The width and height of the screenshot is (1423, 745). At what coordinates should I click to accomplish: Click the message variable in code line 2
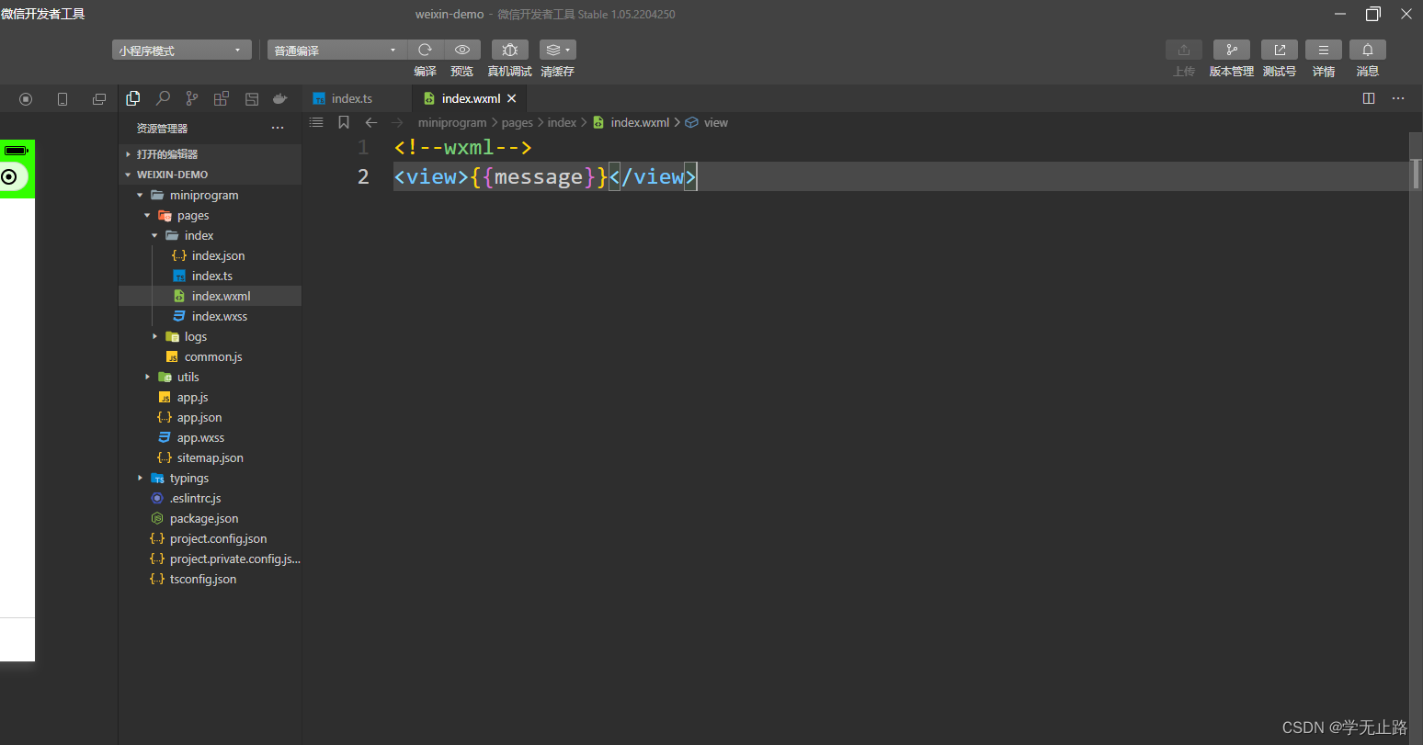click(539, 176)
